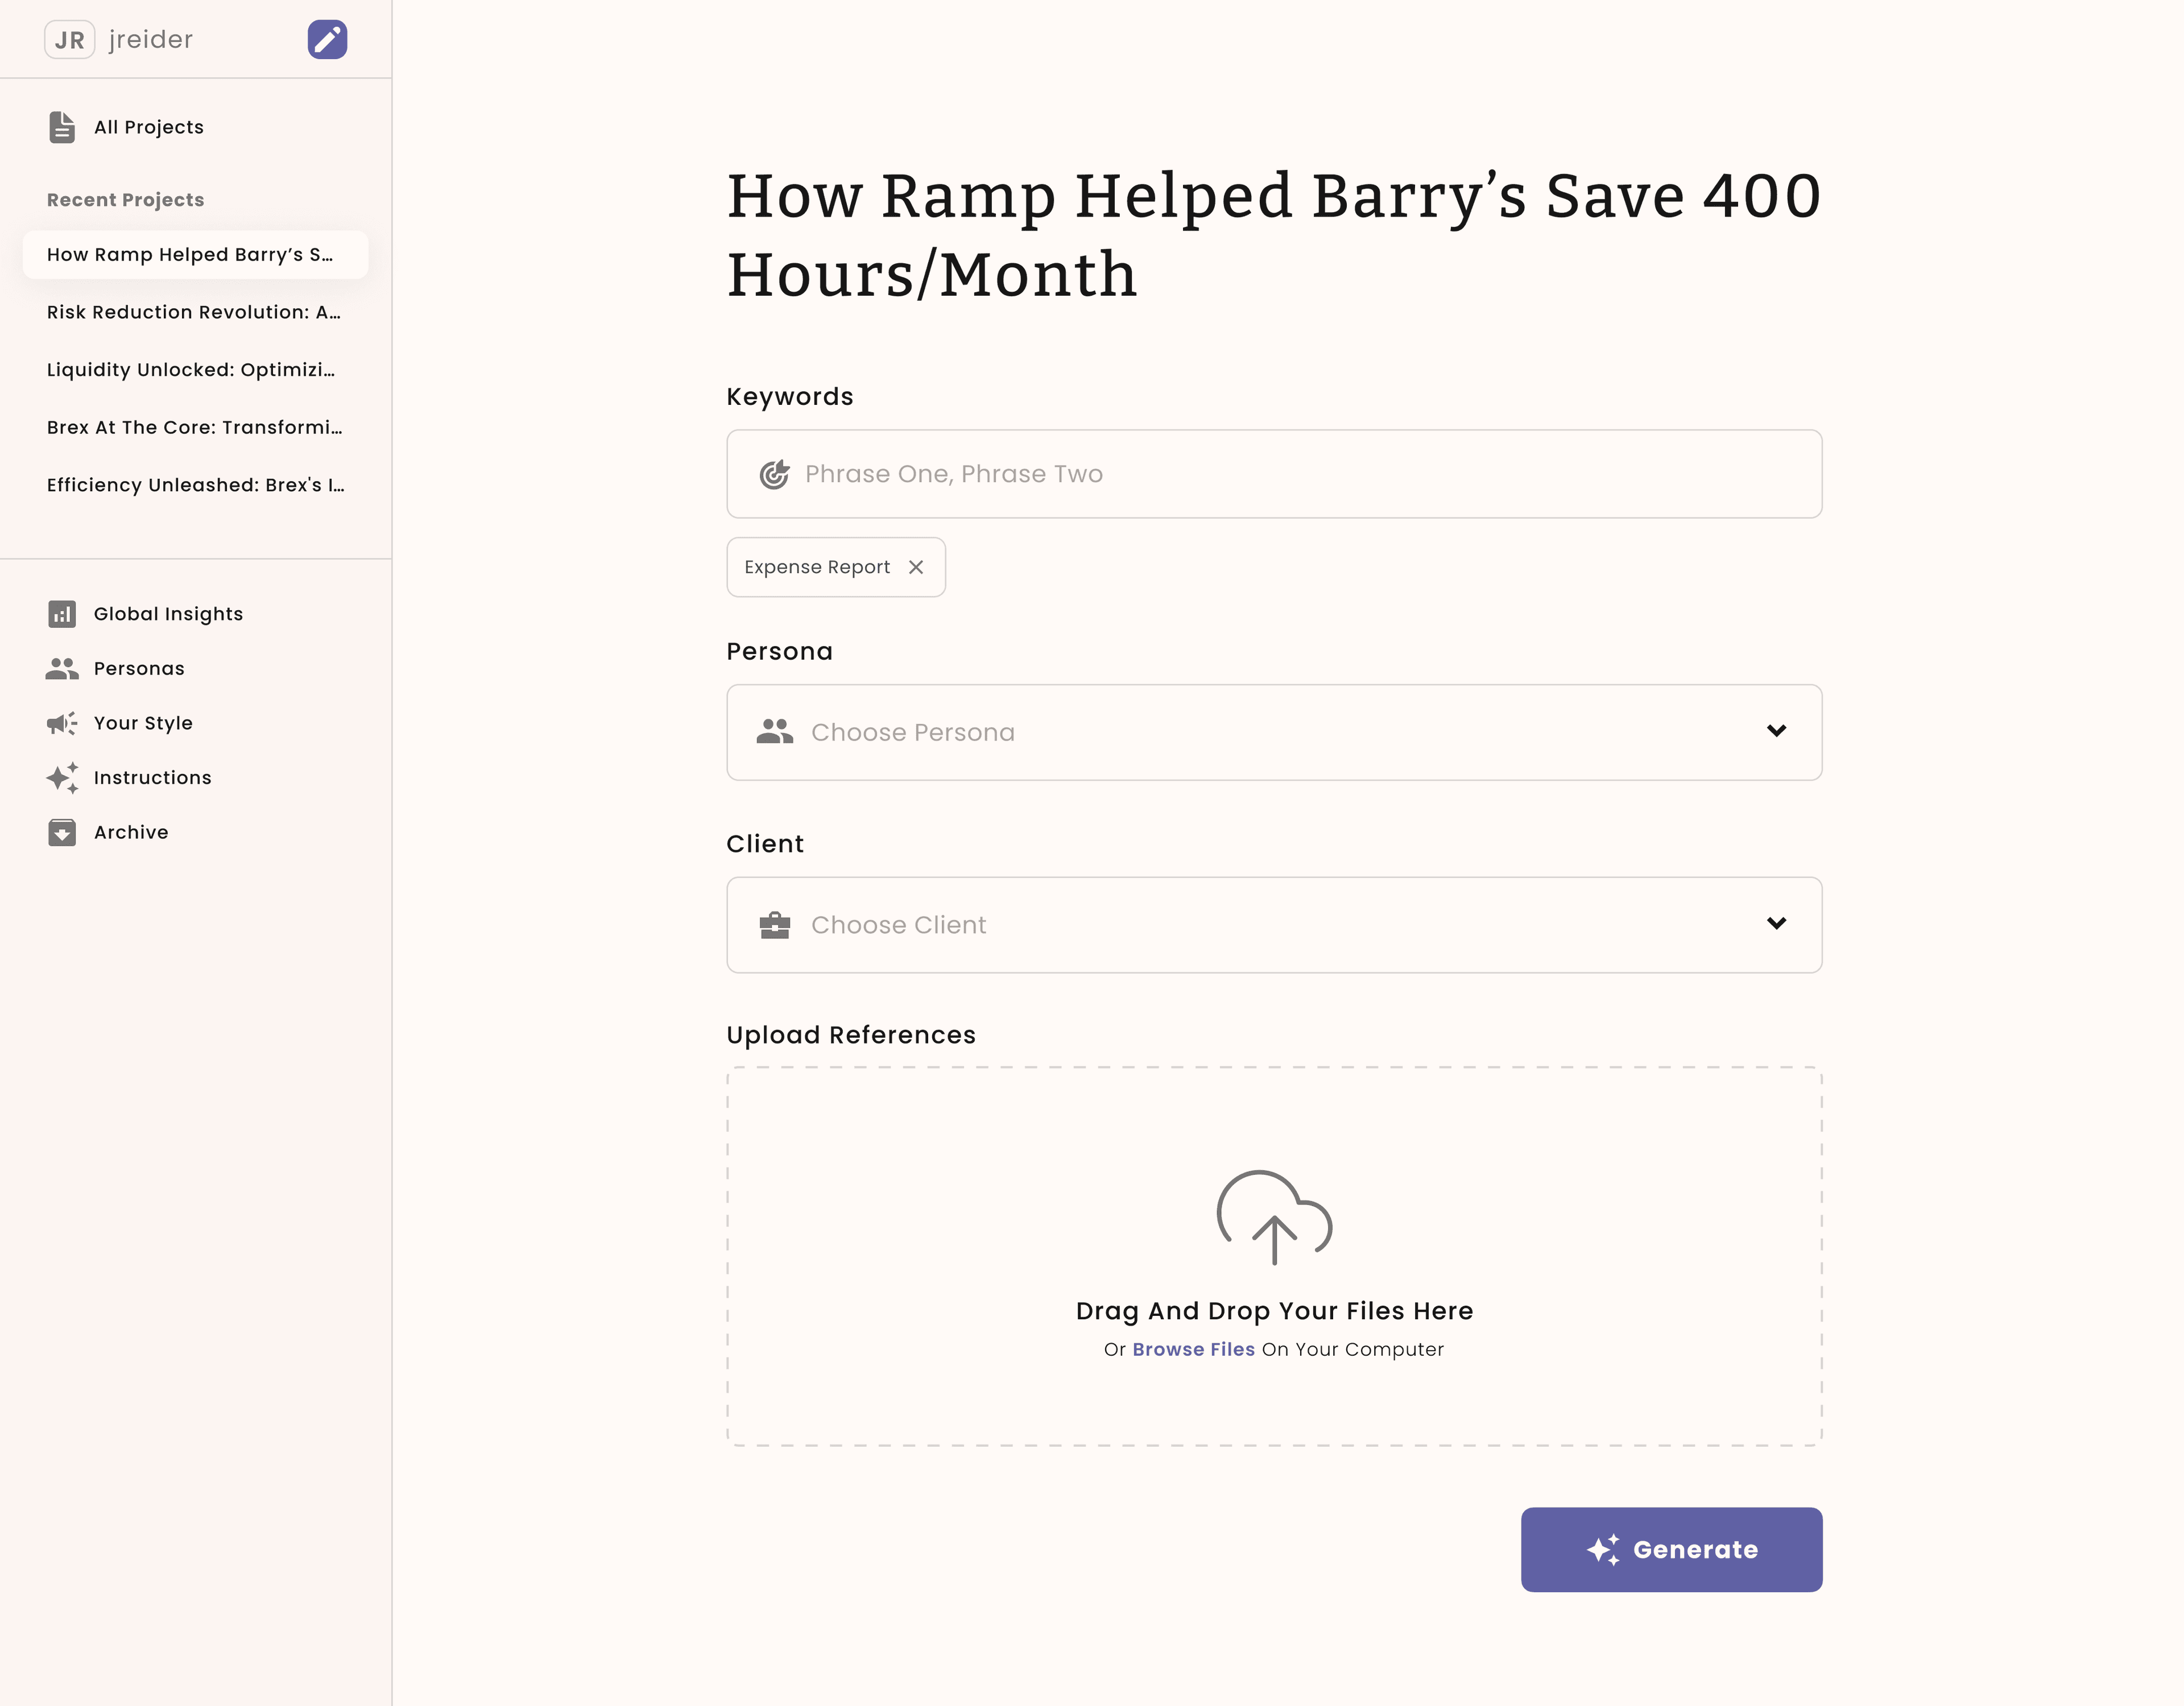Focus the Keywords input field
Screen dimensions: 2184x1706
point(1274,474)
